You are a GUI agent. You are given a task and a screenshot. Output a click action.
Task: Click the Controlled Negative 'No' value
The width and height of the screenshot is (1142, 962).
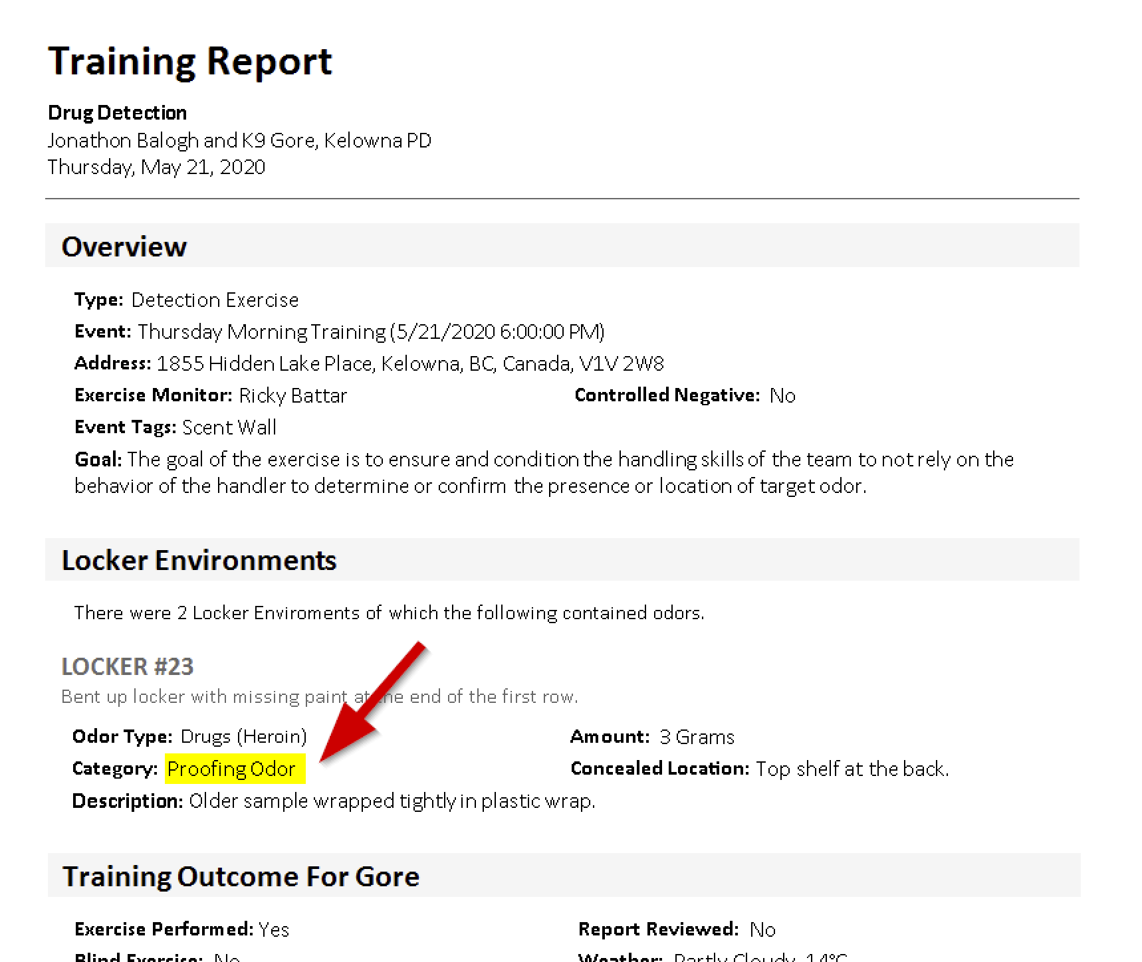pyautogui.click(x=782, y=395)
